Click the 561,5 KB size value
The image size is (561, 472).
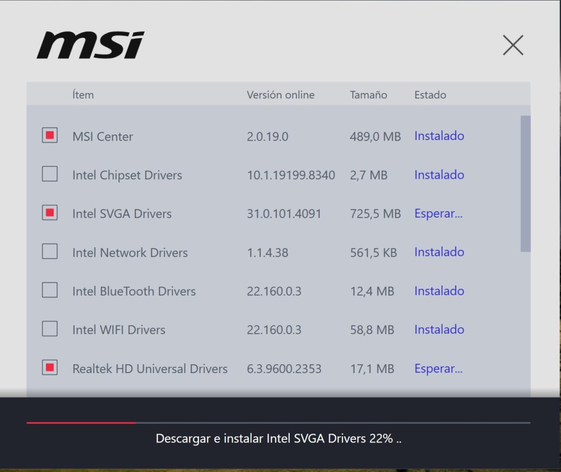pyautogui.click(x=374, y=253)
